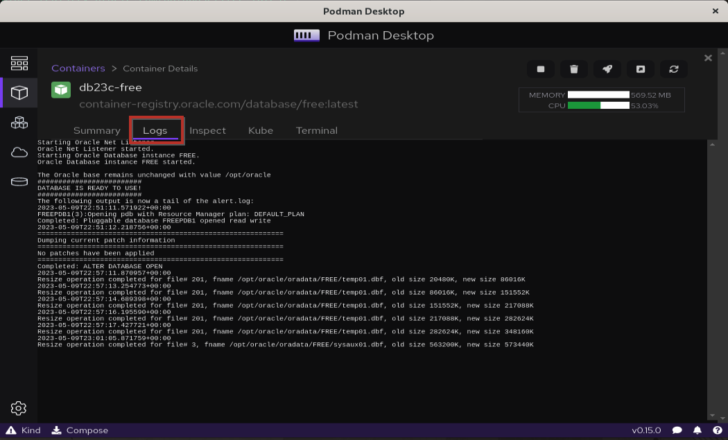Open the Pods view
Image resolution: width=728 pixels, height=440 pixels.
[x=19, y=122]
